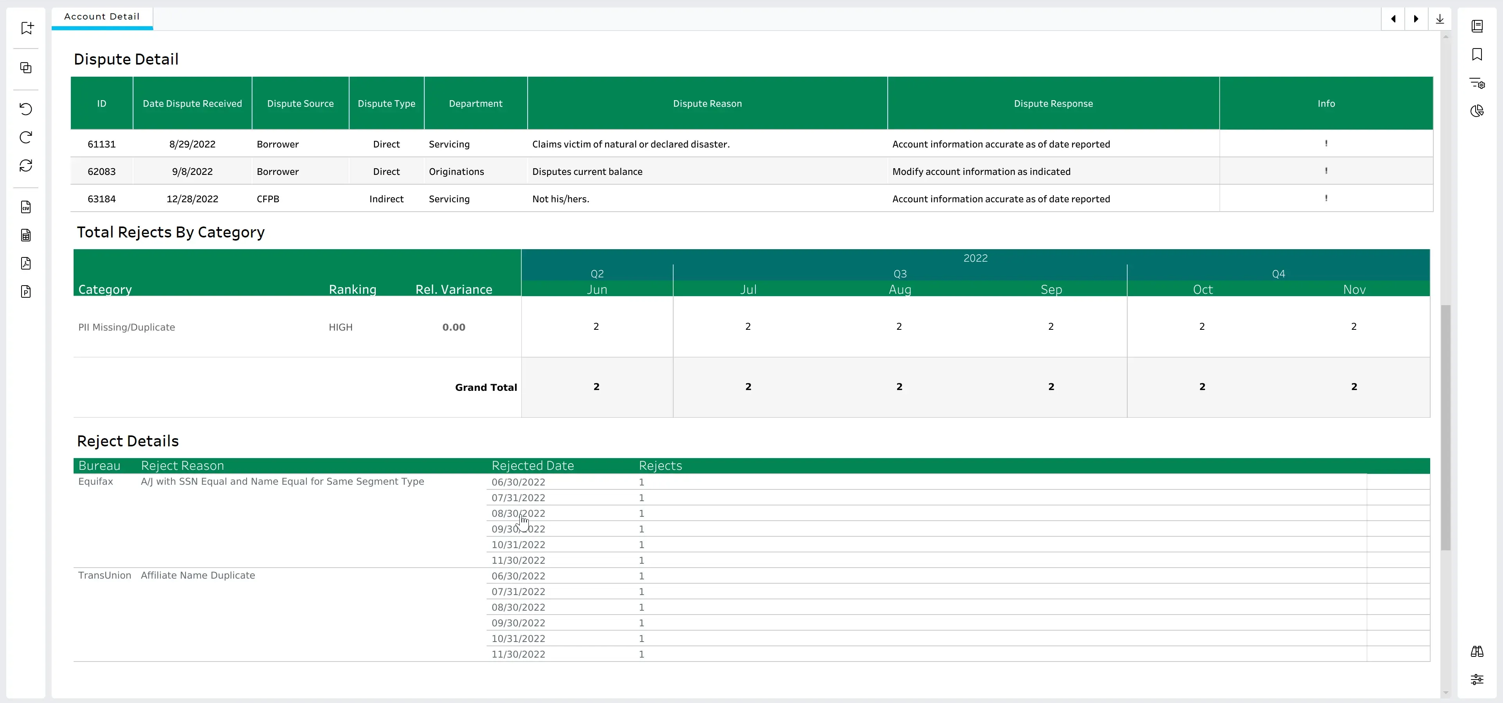Click the 0.00 Rel. Variance value
The image size is (1503, 703).
[x=454, y=327]
